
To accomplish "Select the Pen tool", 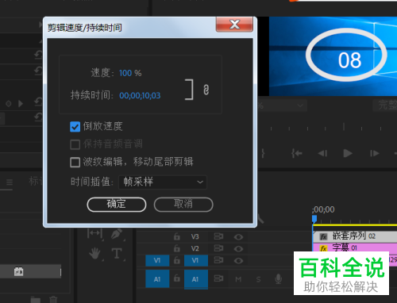I will coord(117,233).
